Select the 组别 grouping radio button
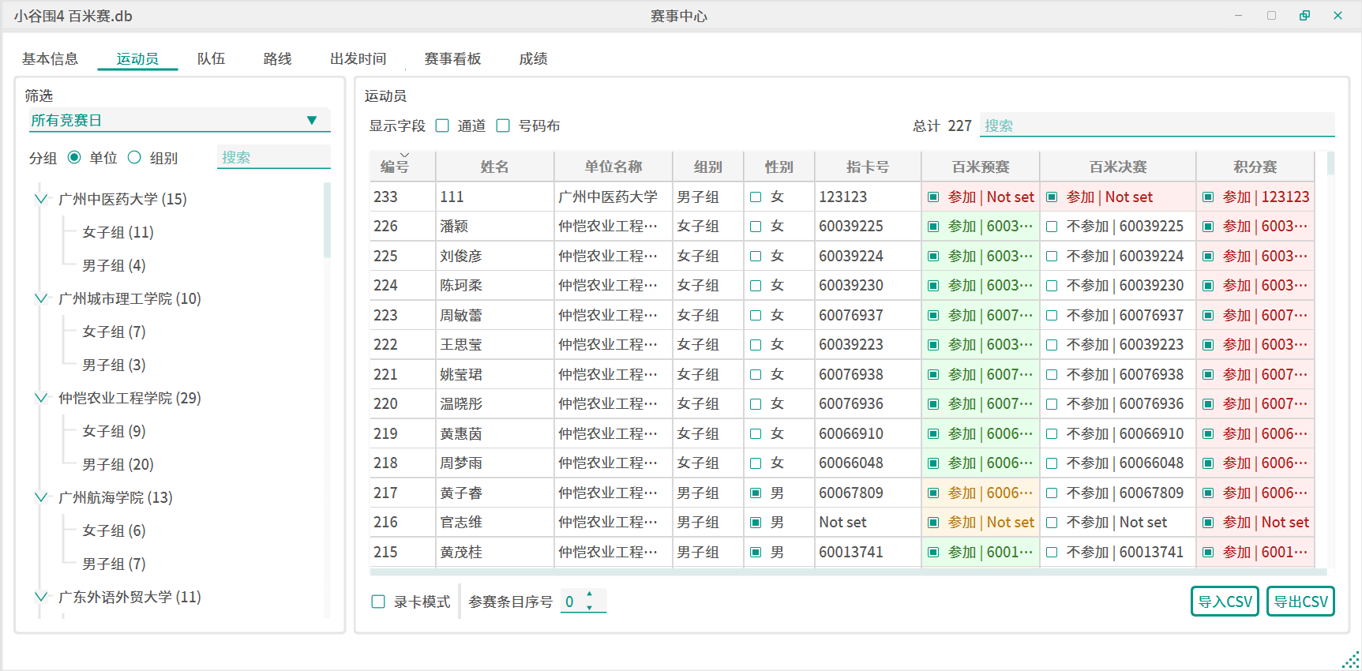The width and height of the screenshot is (1362, 671). (135, 158)
